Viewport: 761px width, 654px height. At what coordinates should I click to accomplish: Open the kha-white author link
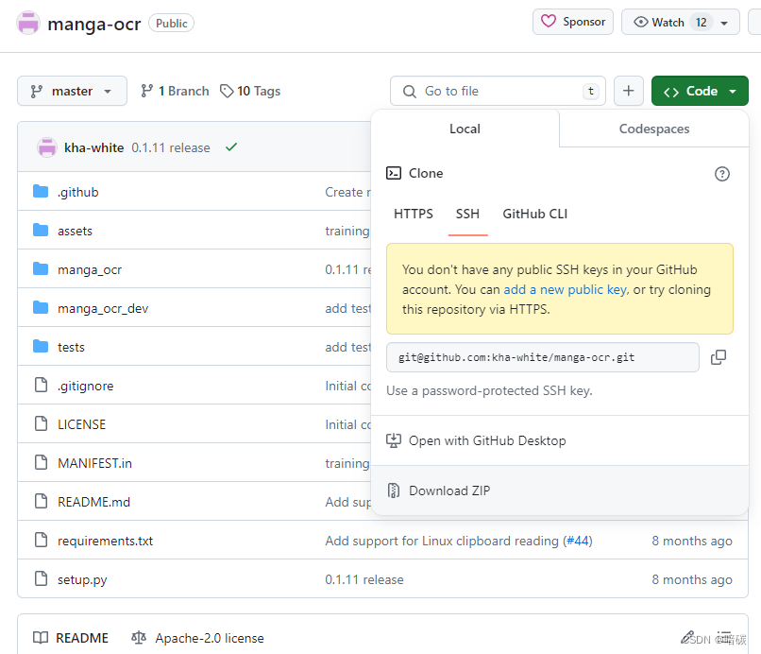[93, 147]
